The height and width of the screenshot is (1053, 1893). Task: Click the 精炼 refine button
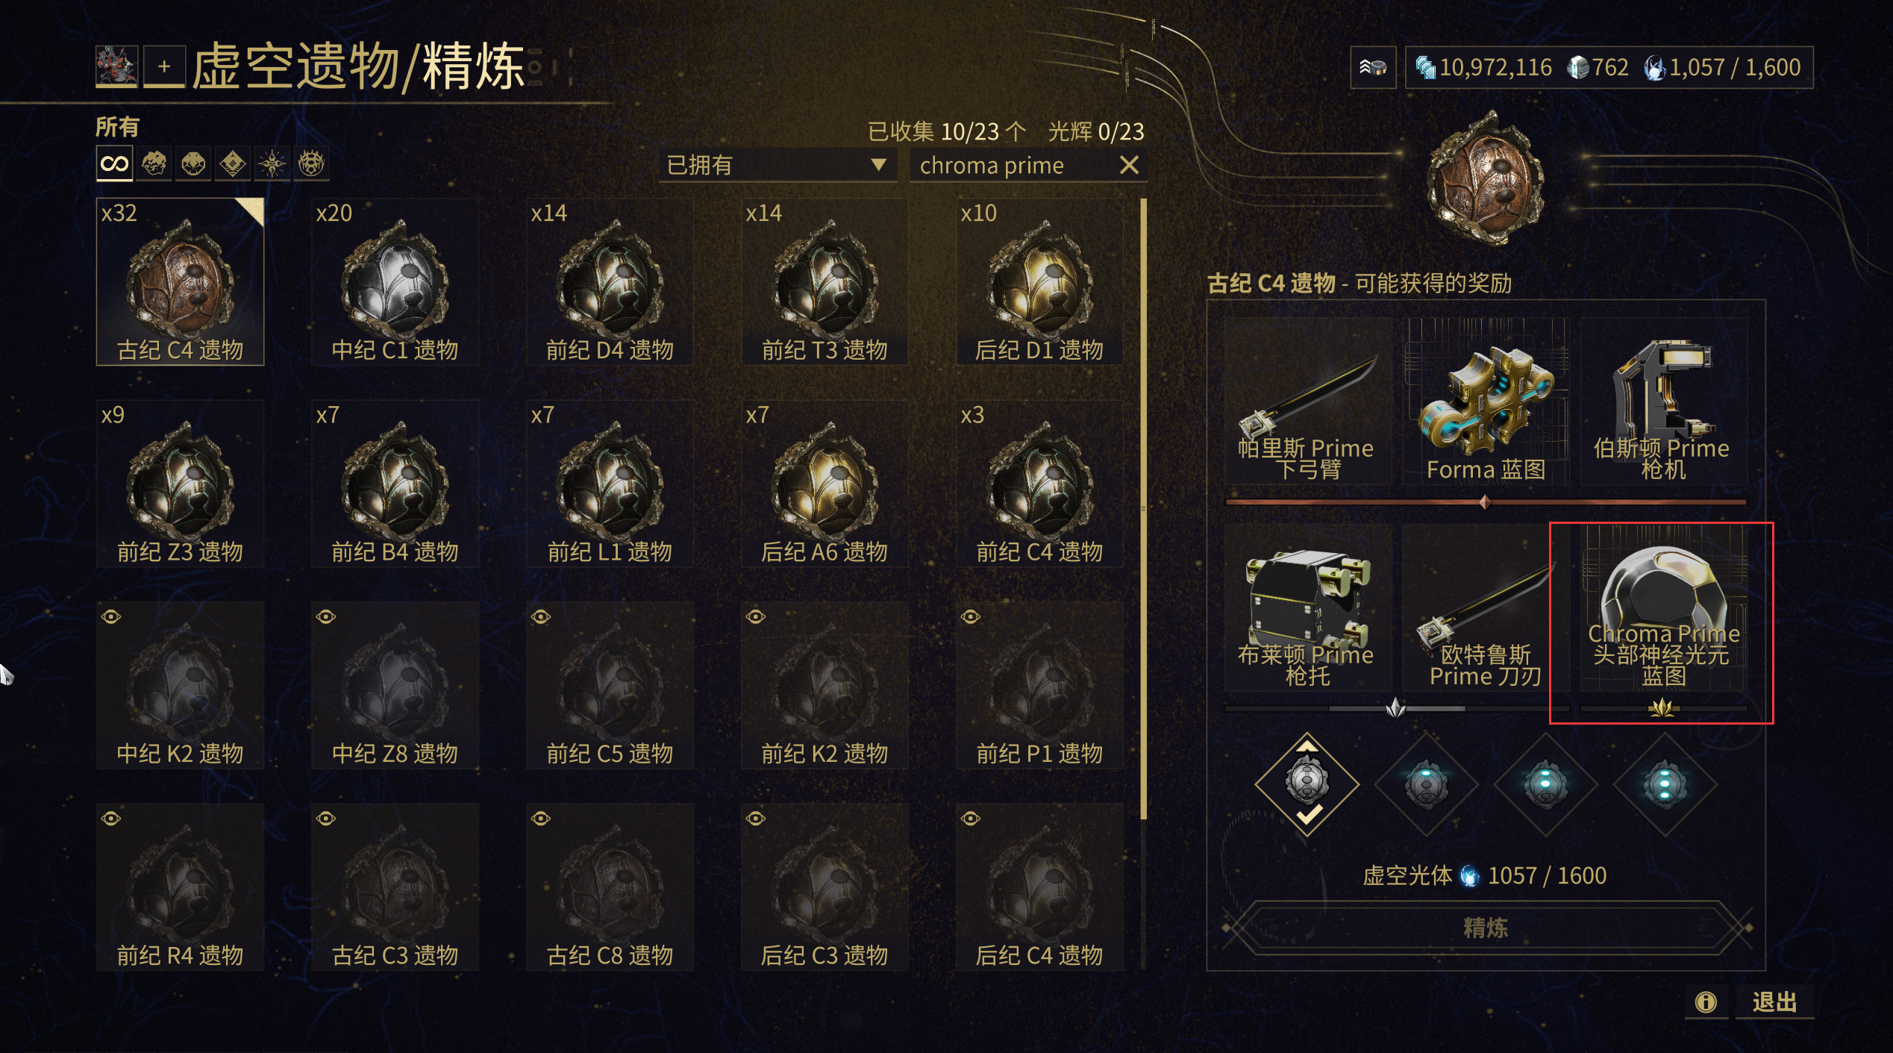(1486, 928)
